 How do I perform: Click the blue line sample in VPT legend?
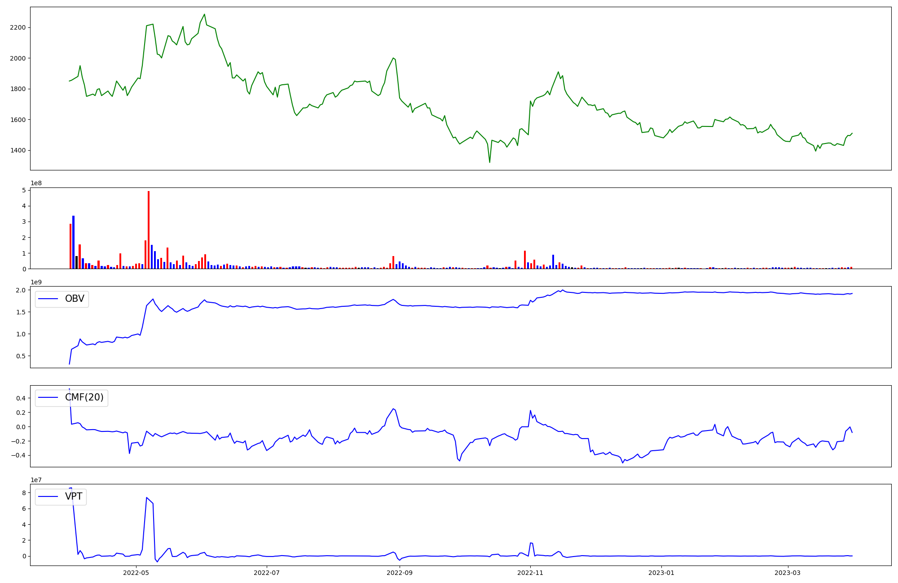click(x=48, y=496)
